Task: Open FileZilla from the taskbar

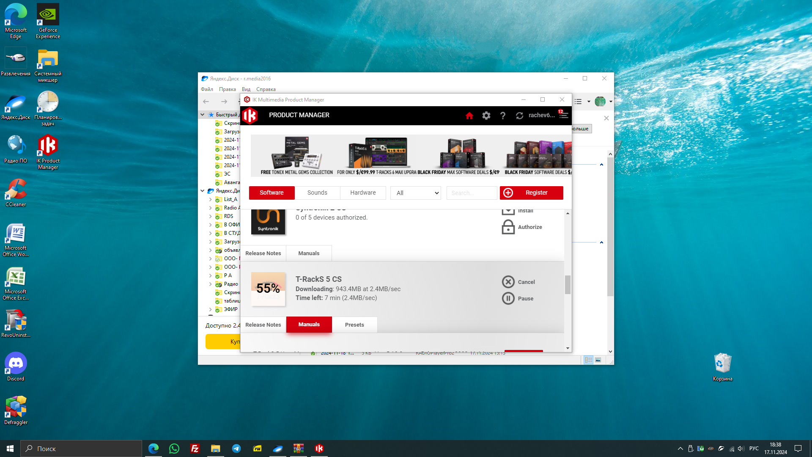Action: 195,449
